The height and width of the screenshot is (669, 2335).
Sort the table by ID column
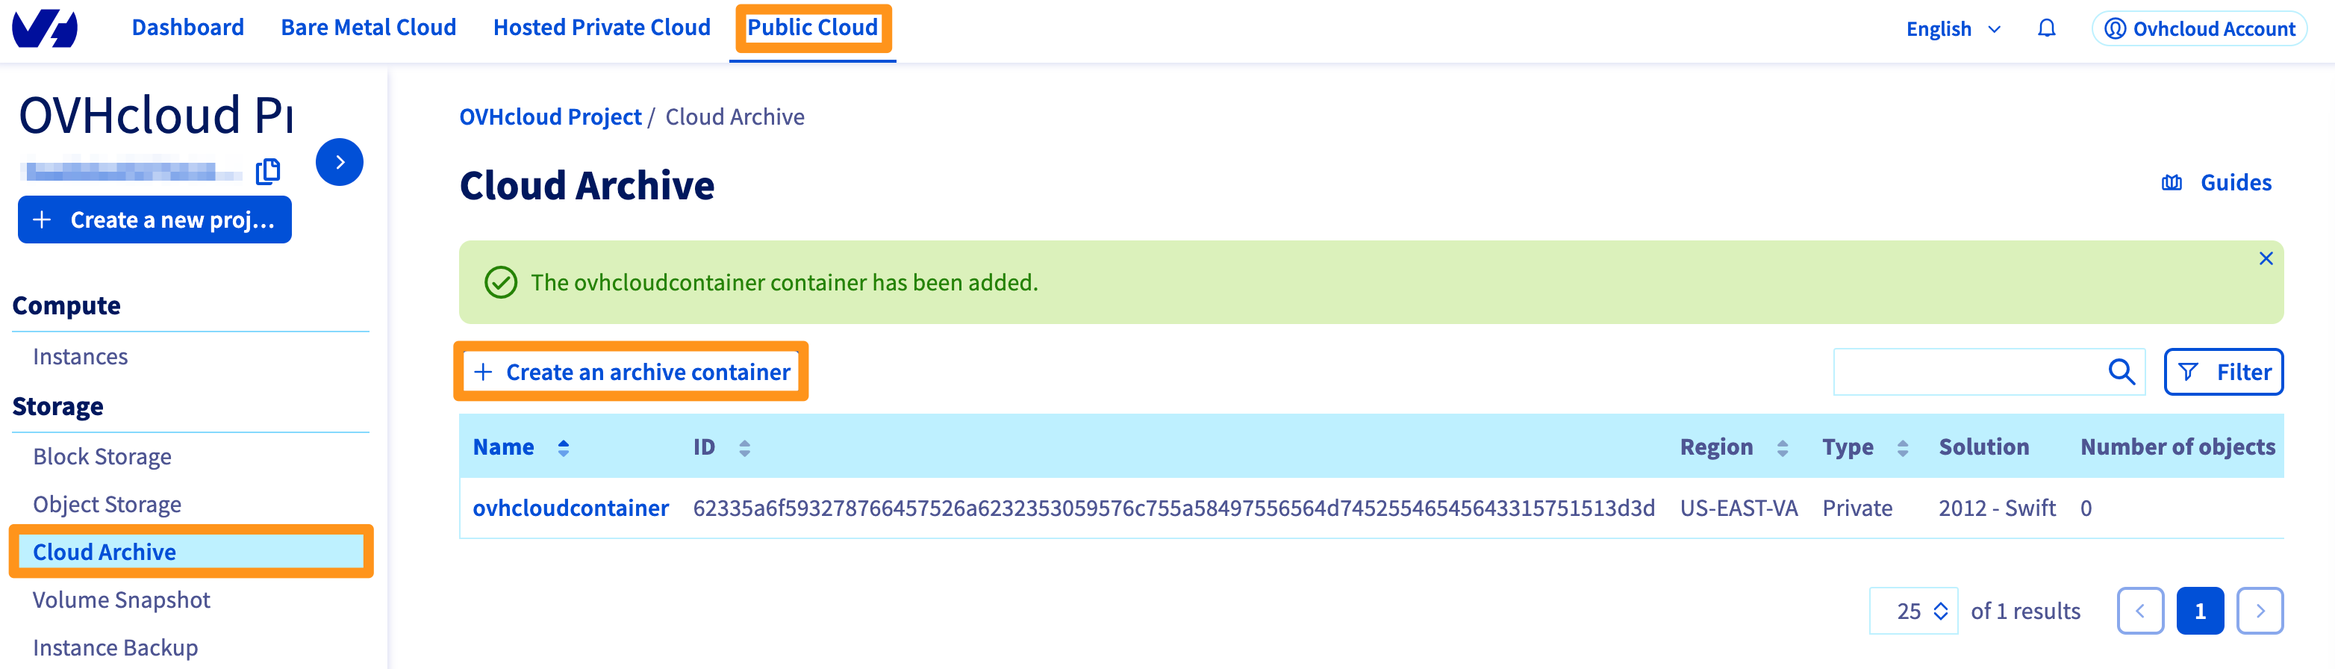coord(744,448)
